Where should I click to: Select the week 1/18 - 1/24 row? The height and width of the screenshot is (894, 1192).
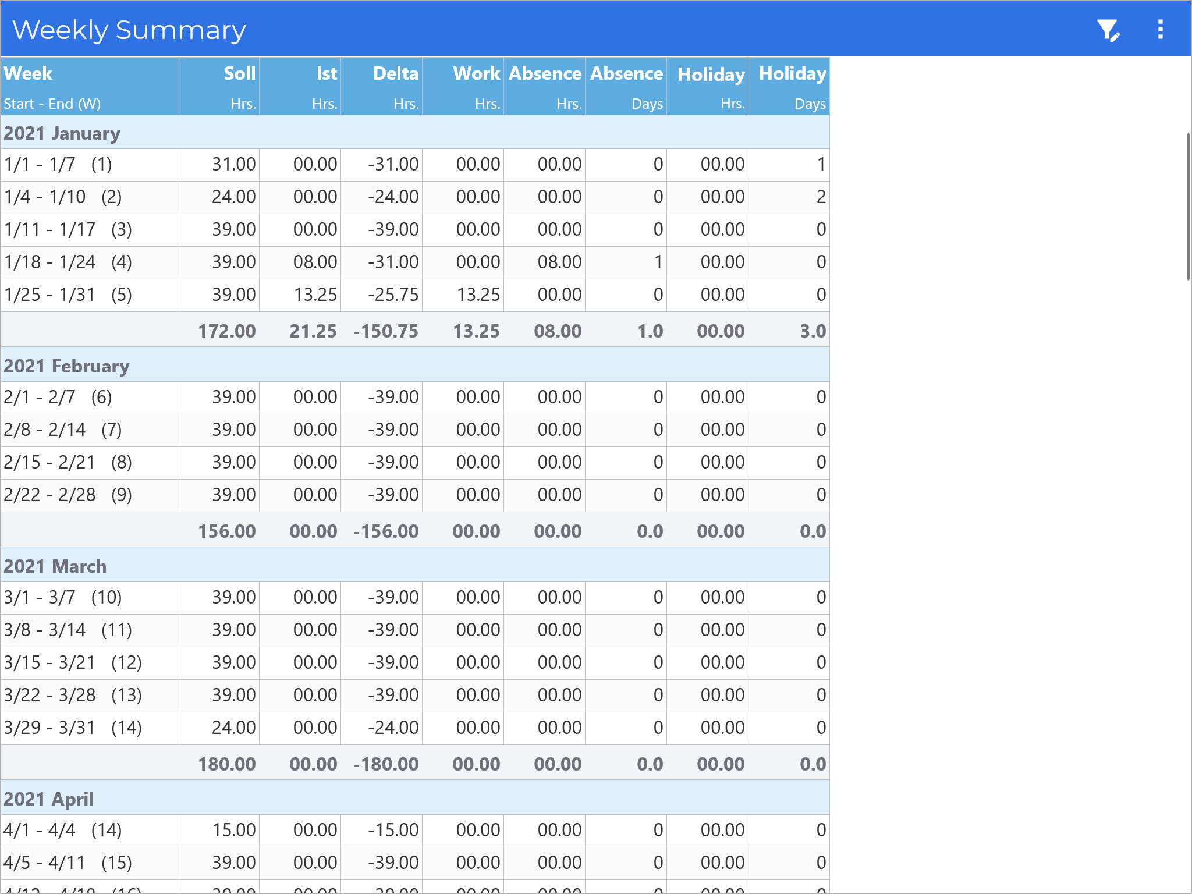tap(68, 262)
